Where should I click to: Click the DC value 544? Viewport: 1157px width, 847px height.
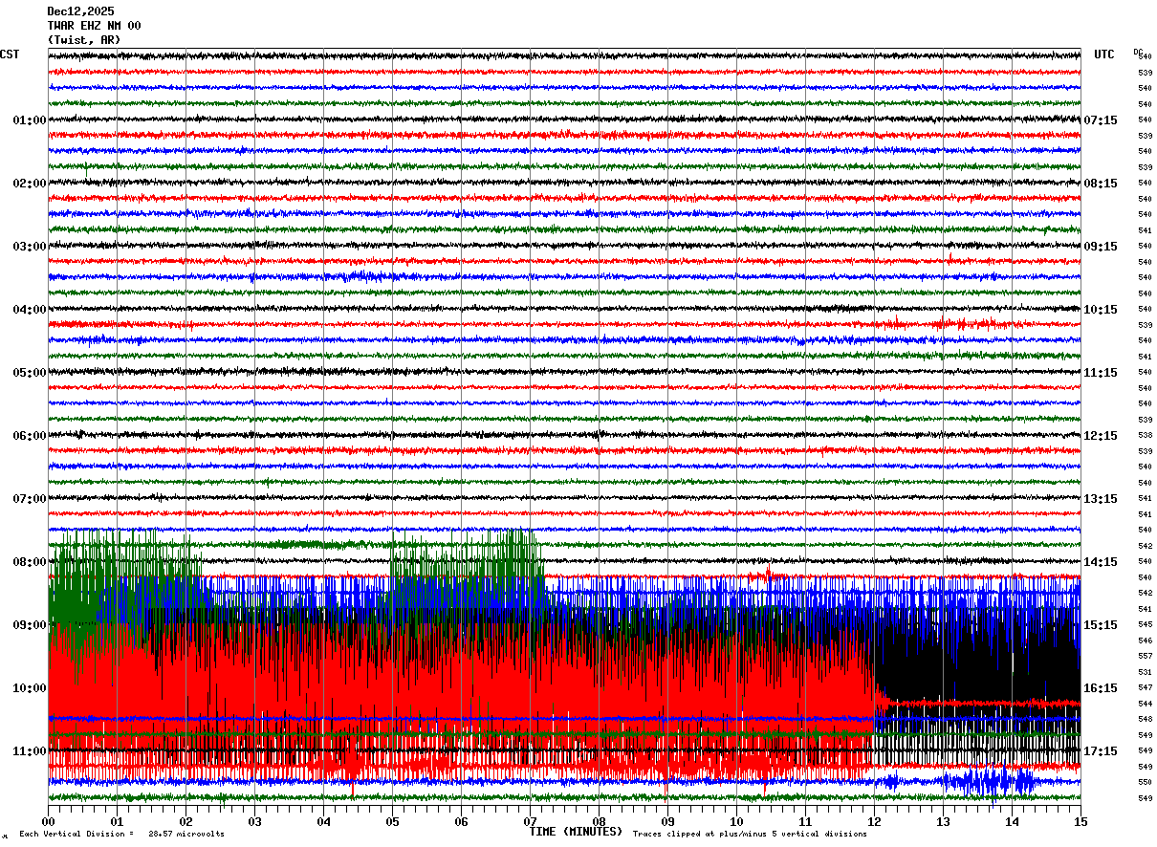click(x=1145, y=704)
